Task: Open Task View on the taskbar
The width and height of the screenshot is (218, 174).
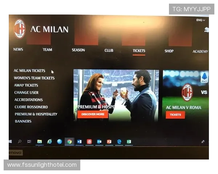Action: click(x=29, y=141)
